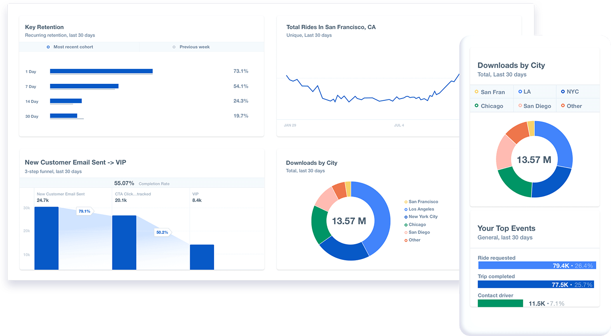Click the 55.07% Completion Rate header

142,183
